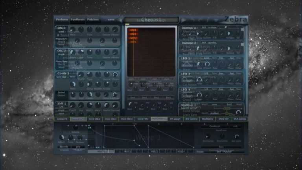Toggle LFO 1 fast speed option
This screenshot has width=302, height=170.
pyautogui.click(x=232, y=58)
